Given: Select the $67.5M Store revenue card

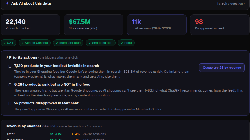Looking at the screenshot, I should tap(94, 25).
